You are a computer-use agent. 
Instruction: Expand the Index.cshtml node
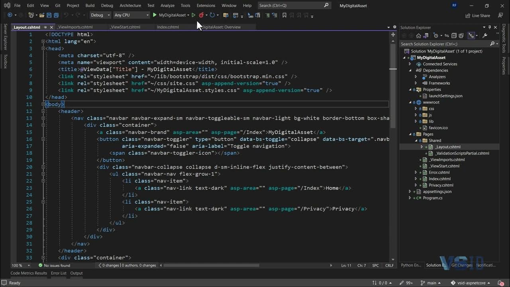pyautogui.click(x=416, y=179)
